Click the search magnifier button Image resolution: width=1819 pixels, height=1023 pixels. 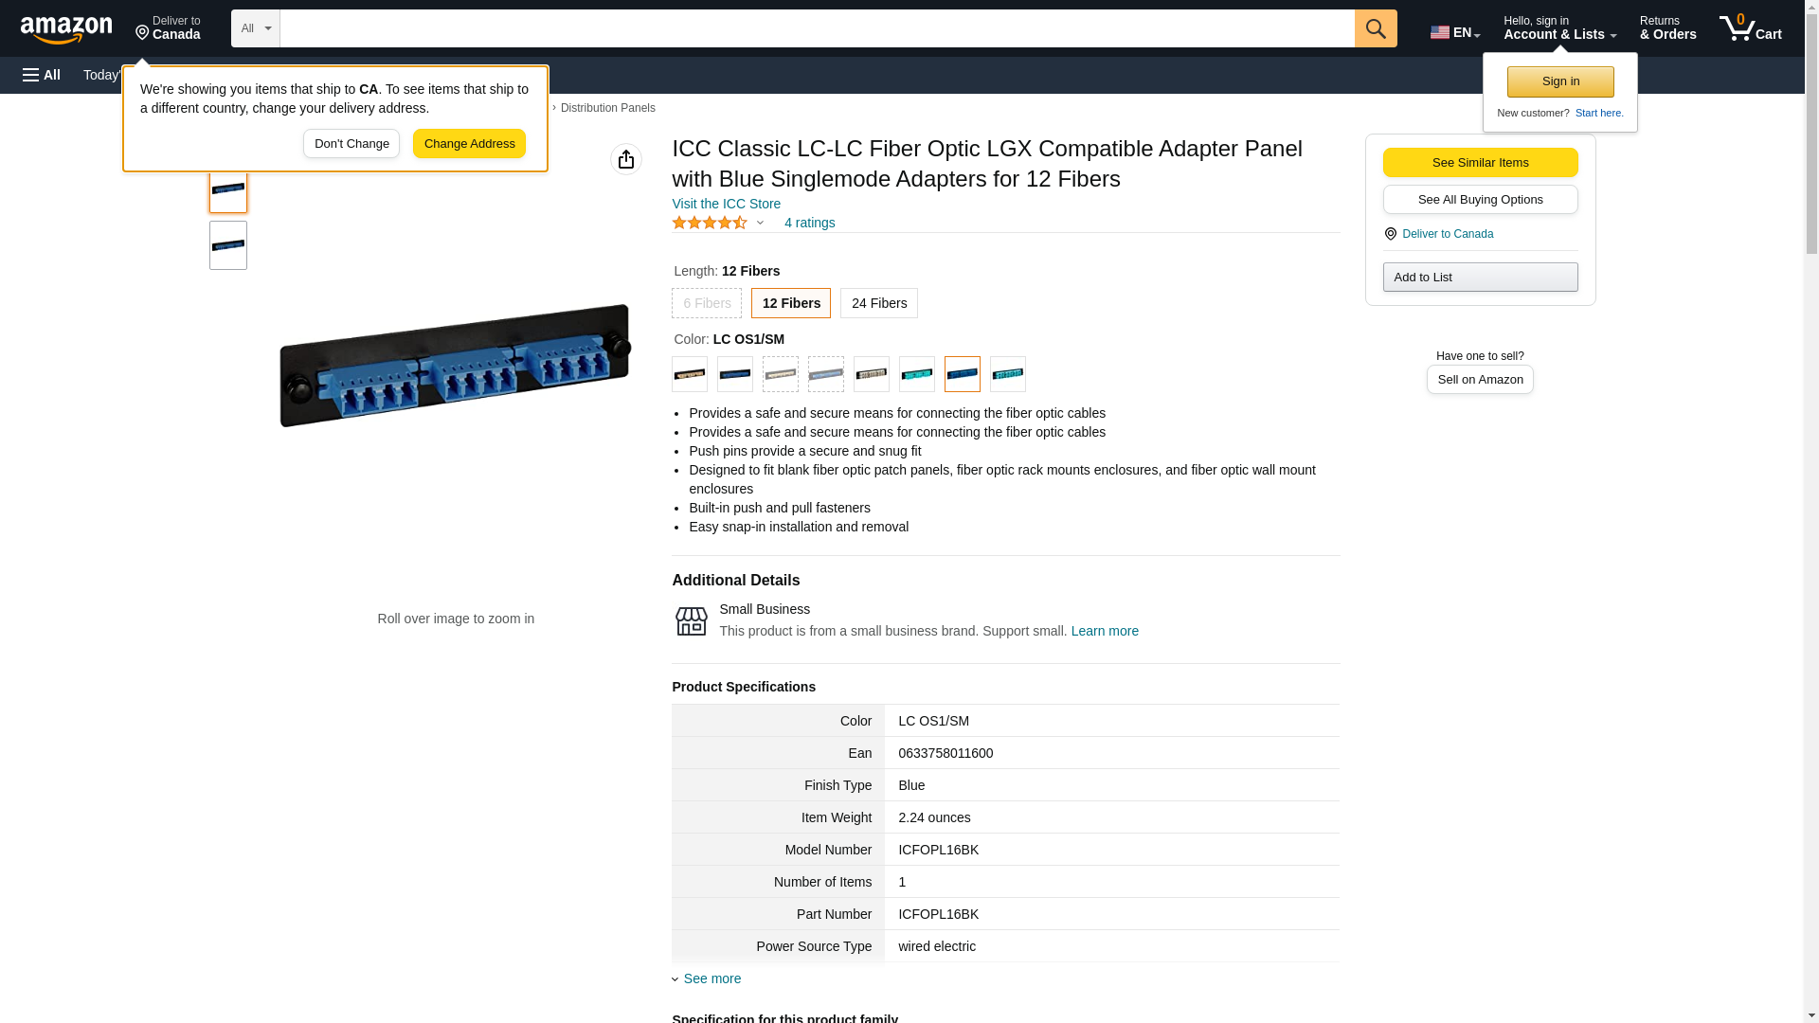point(1375,28)
